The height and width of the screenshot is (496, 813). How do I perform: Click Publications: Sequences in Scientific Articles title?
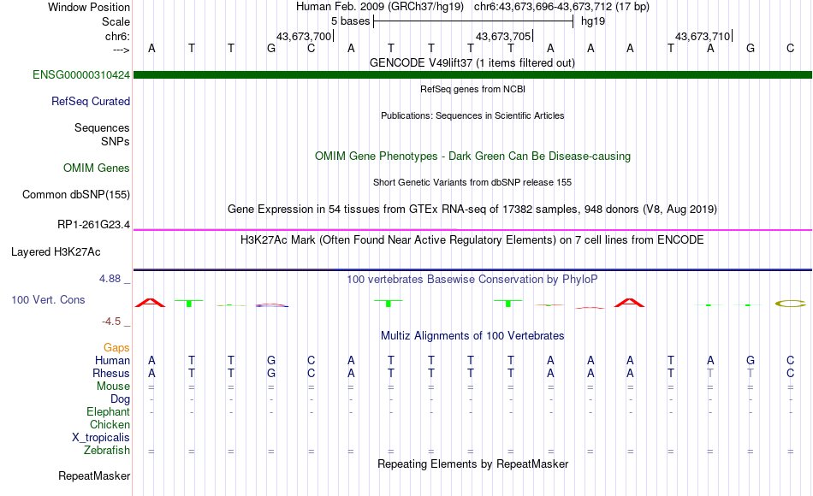(472, 115)
